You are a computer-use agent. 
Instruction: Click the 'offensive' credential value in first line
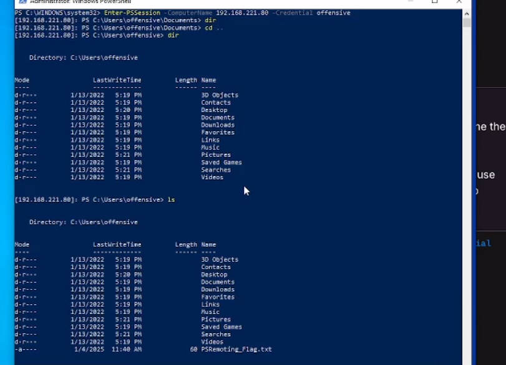[333, 13]
